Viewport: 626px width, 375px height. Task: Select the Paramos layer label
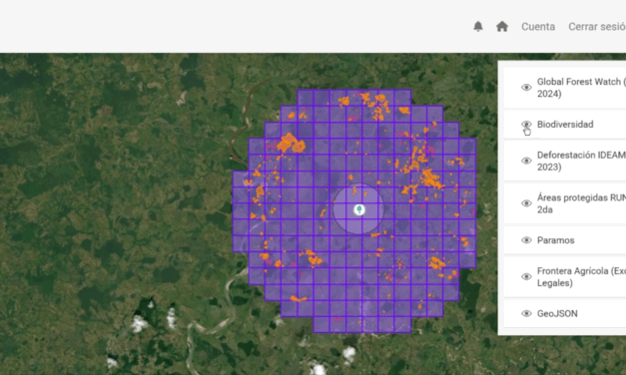point(556,240)
